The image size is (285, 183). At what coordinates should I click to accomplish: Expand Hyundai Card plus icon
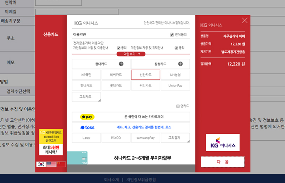pos(121,64)
